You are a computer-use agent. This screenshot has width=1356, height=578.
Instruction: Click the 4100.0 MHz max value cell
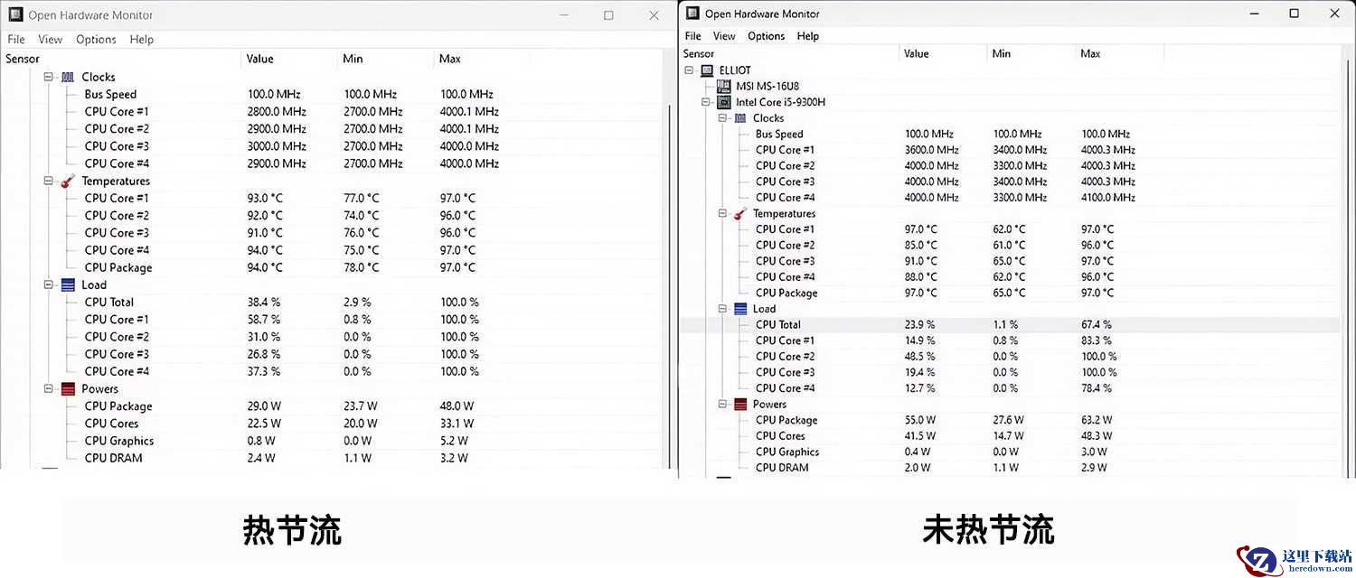click(1107, 197)
